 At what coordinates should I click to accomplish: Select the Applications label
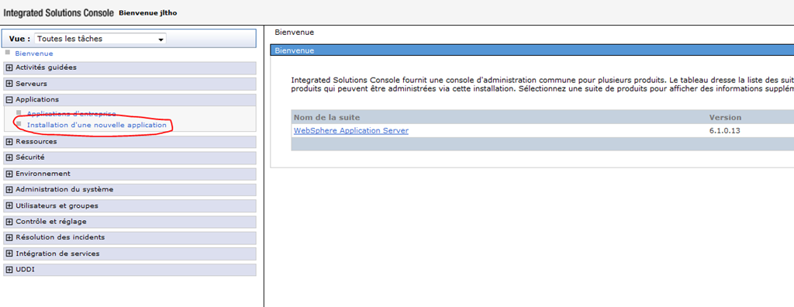tap(37, 100)
